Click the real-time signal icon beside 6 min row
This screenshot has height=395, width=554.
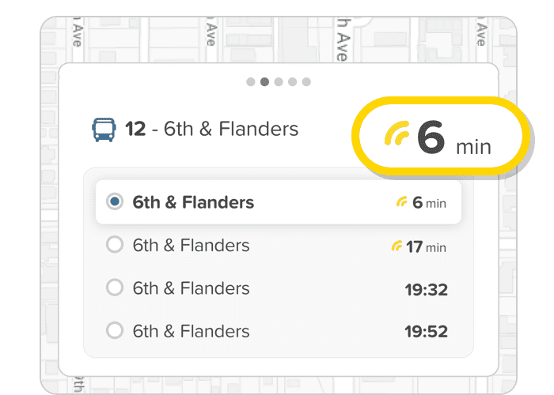pyautogui.click(x=402, y=201)
